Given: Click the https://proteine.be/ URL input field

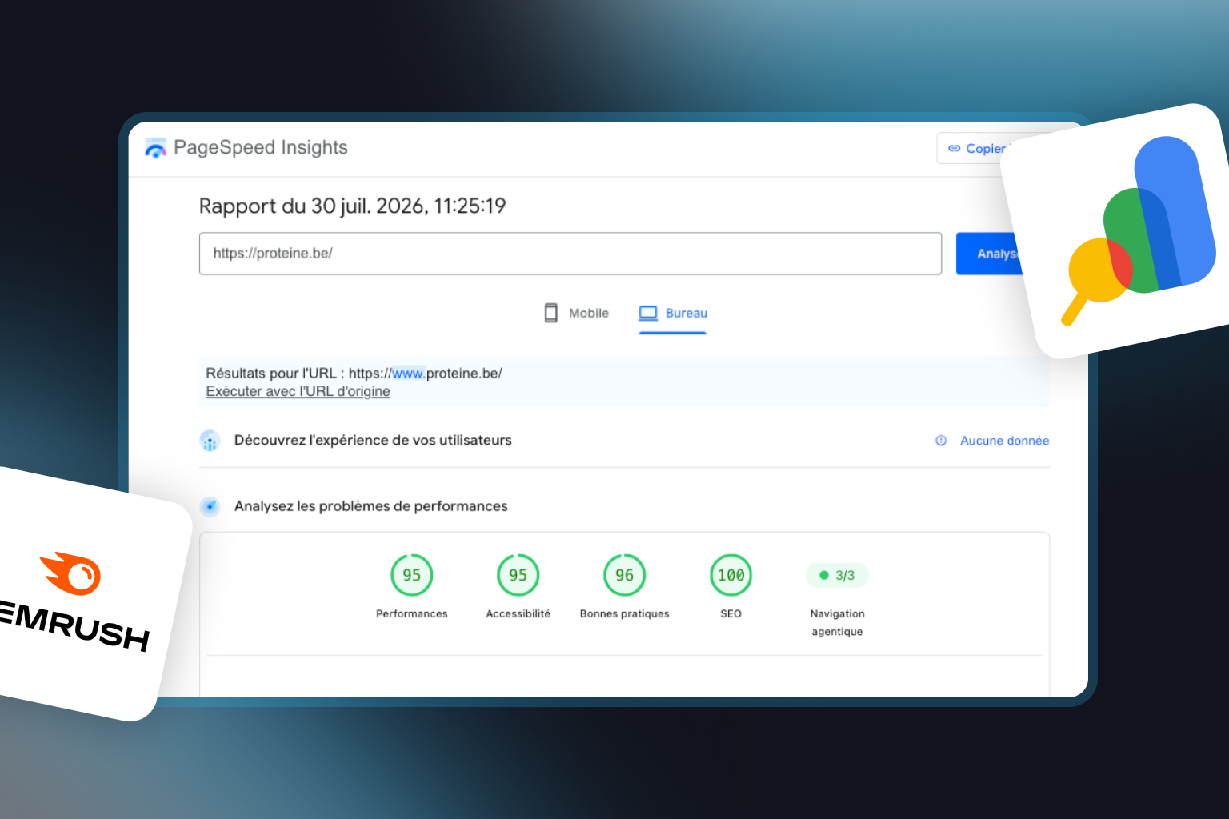Looking at the screenshot, I should pos(570,254).
